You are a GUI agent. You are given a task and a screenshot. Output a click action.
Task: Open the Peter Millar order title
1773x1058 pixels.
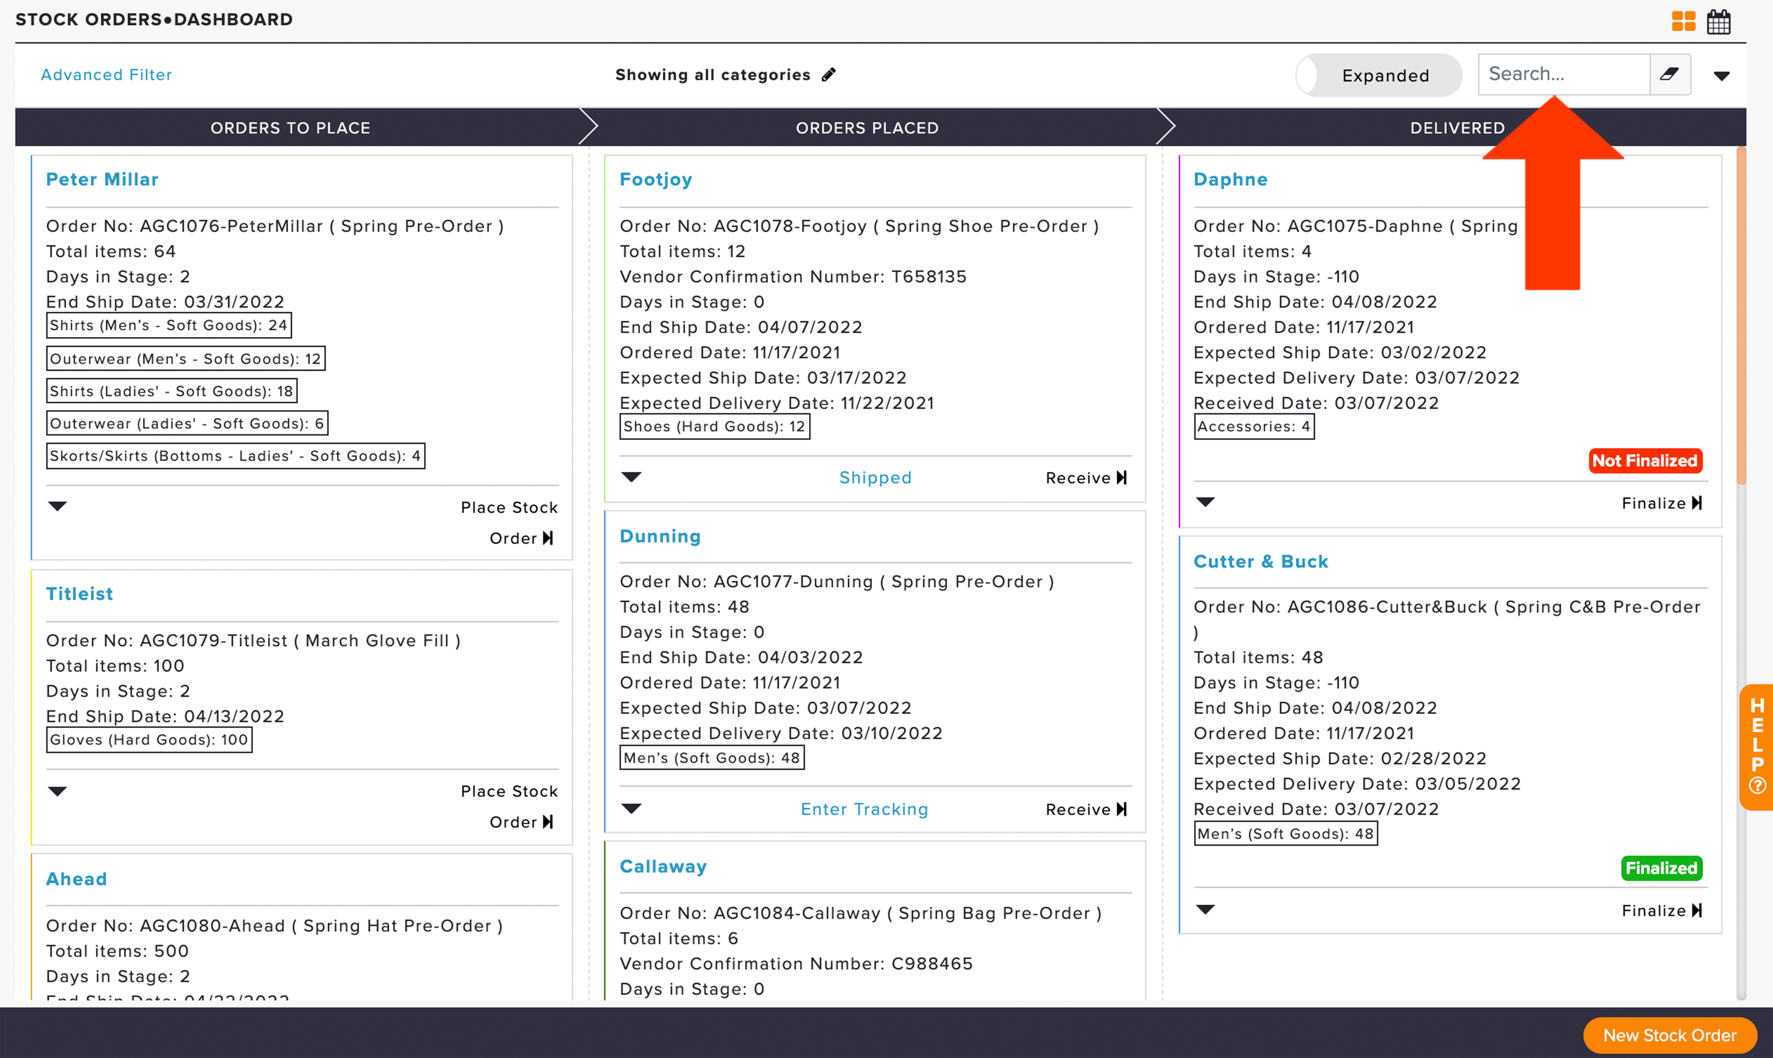pos(102,180)
